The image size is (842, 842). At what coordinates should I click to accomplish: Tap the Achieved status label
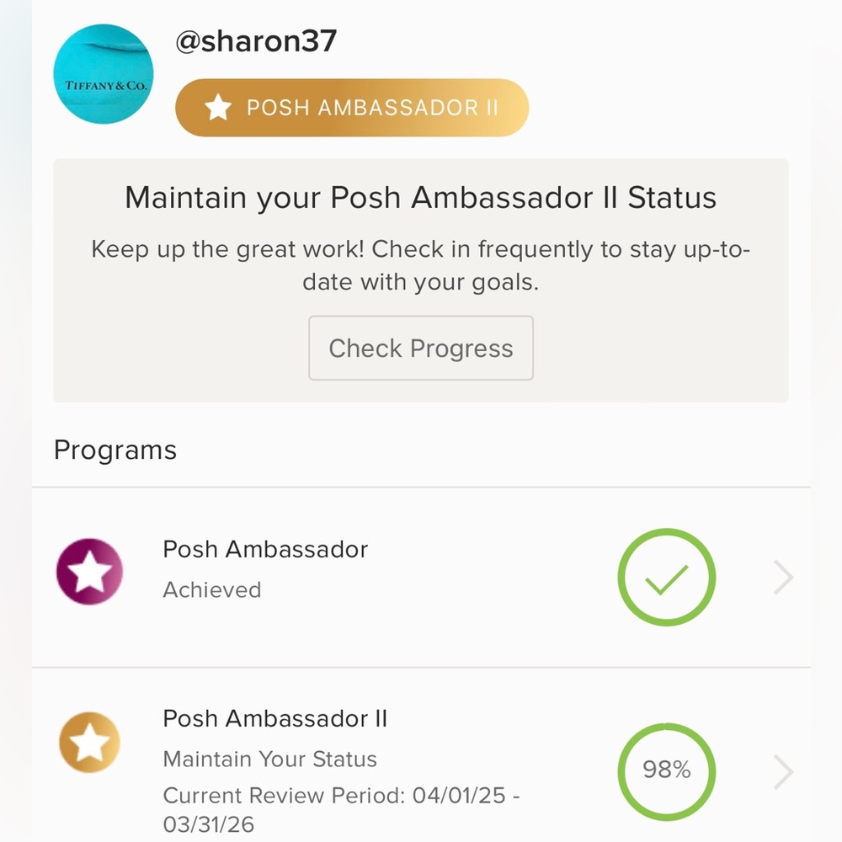click(212, 589)
